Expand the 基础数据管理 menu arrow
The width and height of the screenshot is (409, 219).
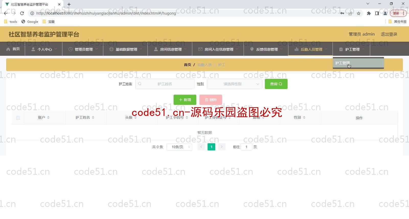pos(141,49)
